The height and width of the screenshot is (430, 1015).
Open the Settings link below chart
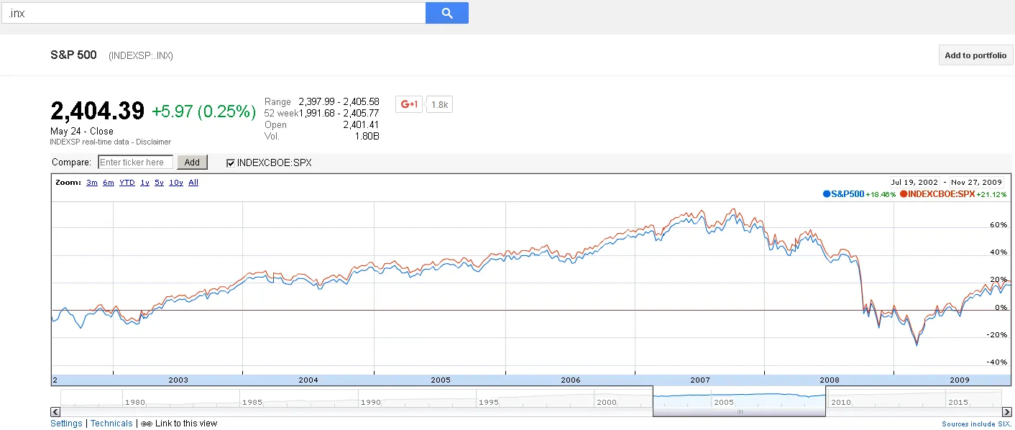coord(66,424)
